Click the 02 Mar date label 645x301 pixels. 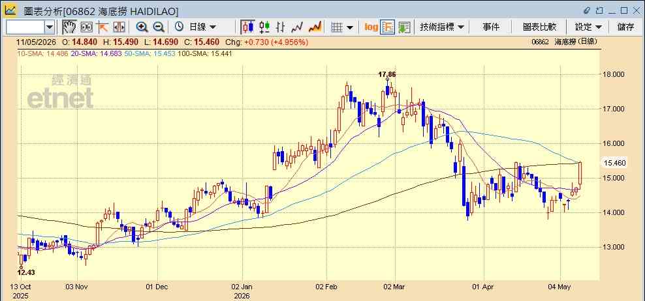(x=395, y=287)
